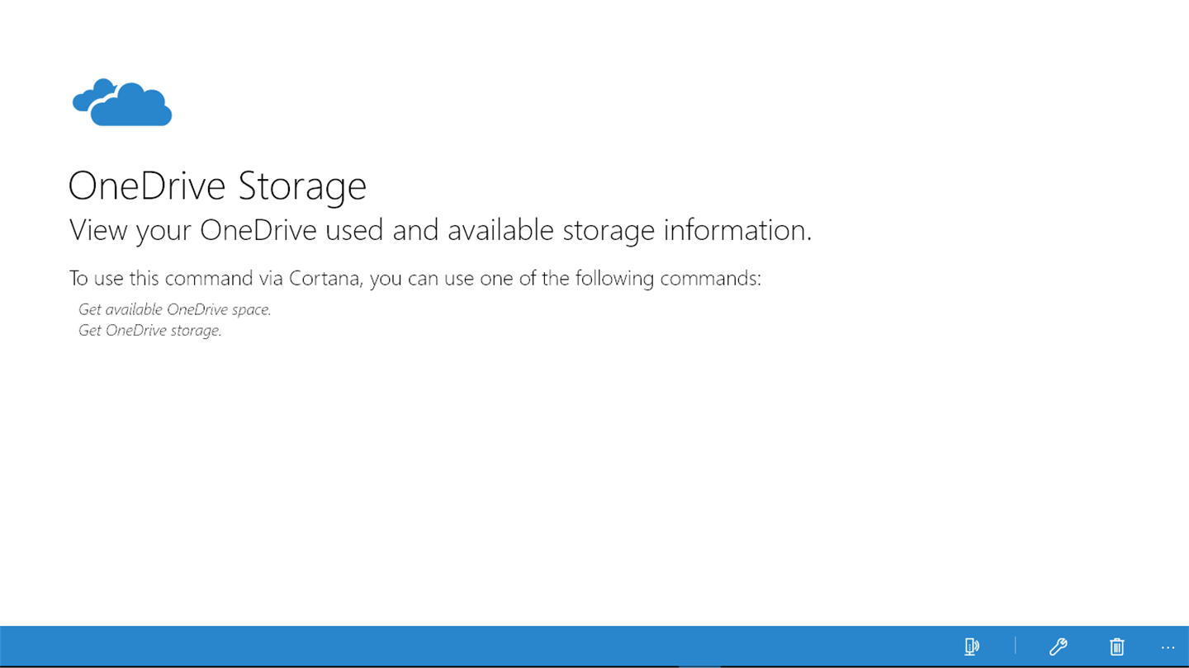Select the 'Get OneDrive storage.' command
The image size is (1189, 668).
coord(149,331)
